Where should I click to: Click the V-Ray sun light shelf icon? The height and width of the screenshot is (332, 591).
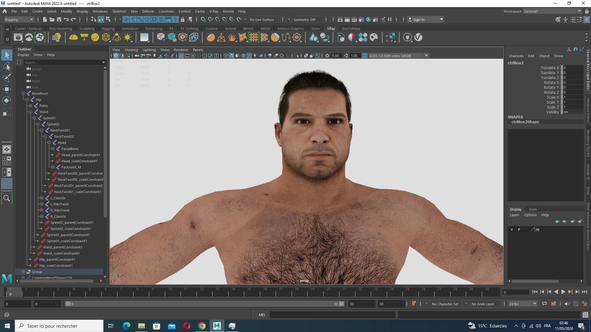(127, 38)
